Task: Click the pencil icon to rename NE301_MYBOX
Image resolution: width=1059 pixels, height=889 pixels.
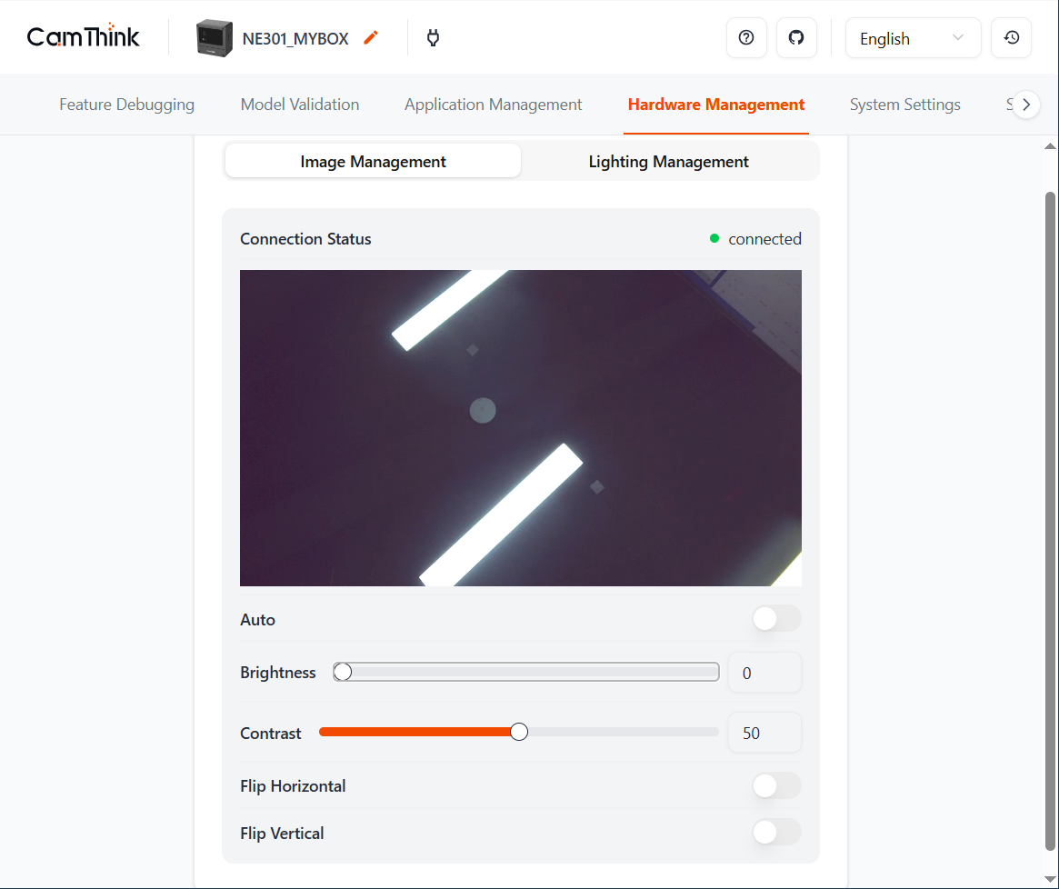Action: click(x=370, y=37)
